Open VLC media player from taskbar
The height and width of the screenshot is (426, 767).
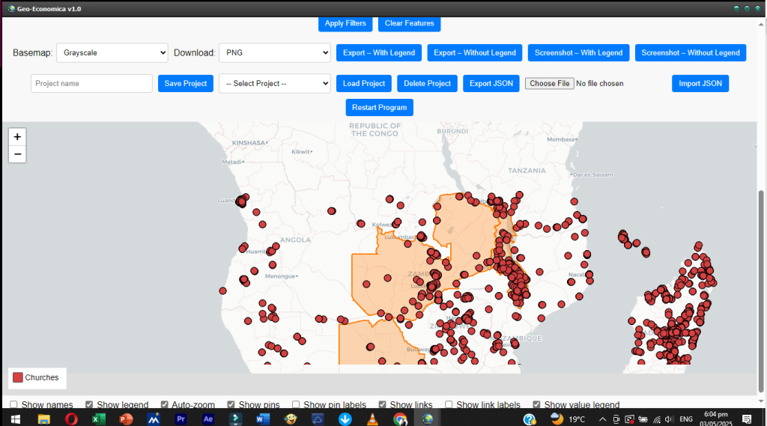(372, 419)
